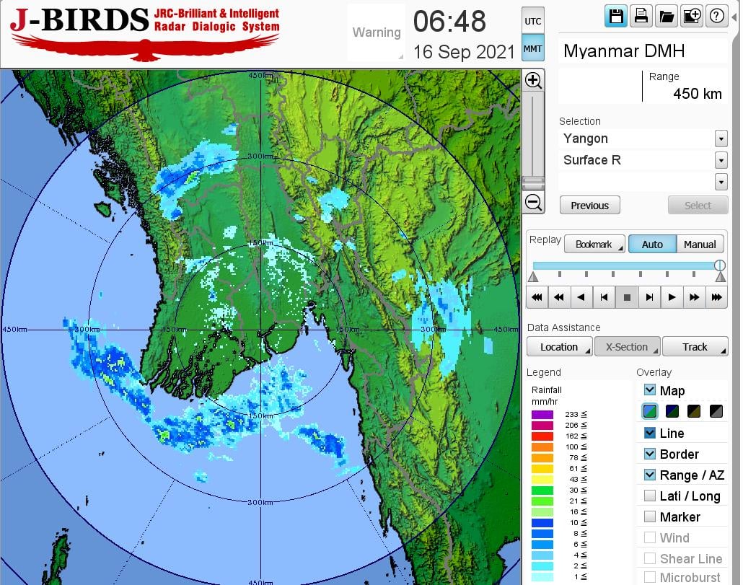Switch the time display to UTC
The width and height of the screenshot is (743, 585).
(532, 22)
